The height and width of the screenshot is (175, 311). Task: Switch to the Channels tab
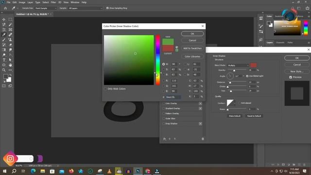(280, 42)
